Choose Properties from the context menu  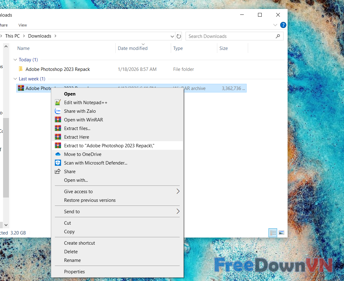[x=74, y=271]
